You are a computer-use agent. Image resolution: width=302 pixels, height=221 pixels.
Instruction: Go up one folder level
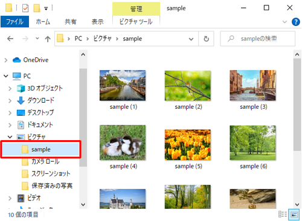48,39
